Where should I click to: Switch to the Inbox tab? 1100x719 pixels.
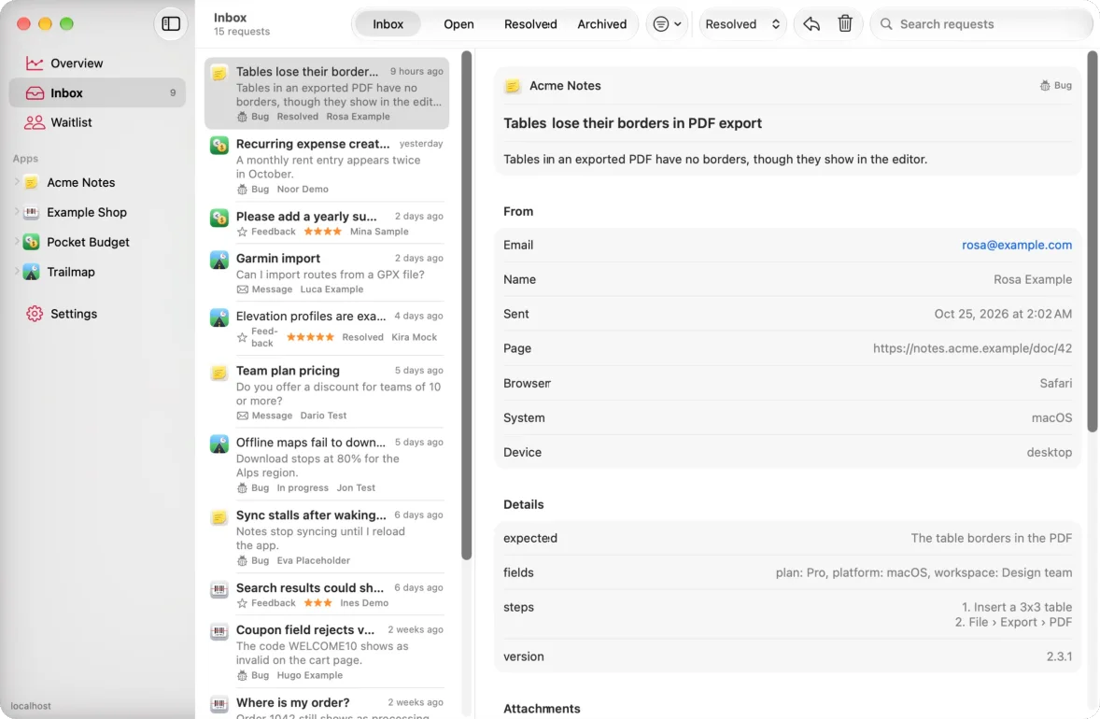pyautogui.click(x=388, y=24)
